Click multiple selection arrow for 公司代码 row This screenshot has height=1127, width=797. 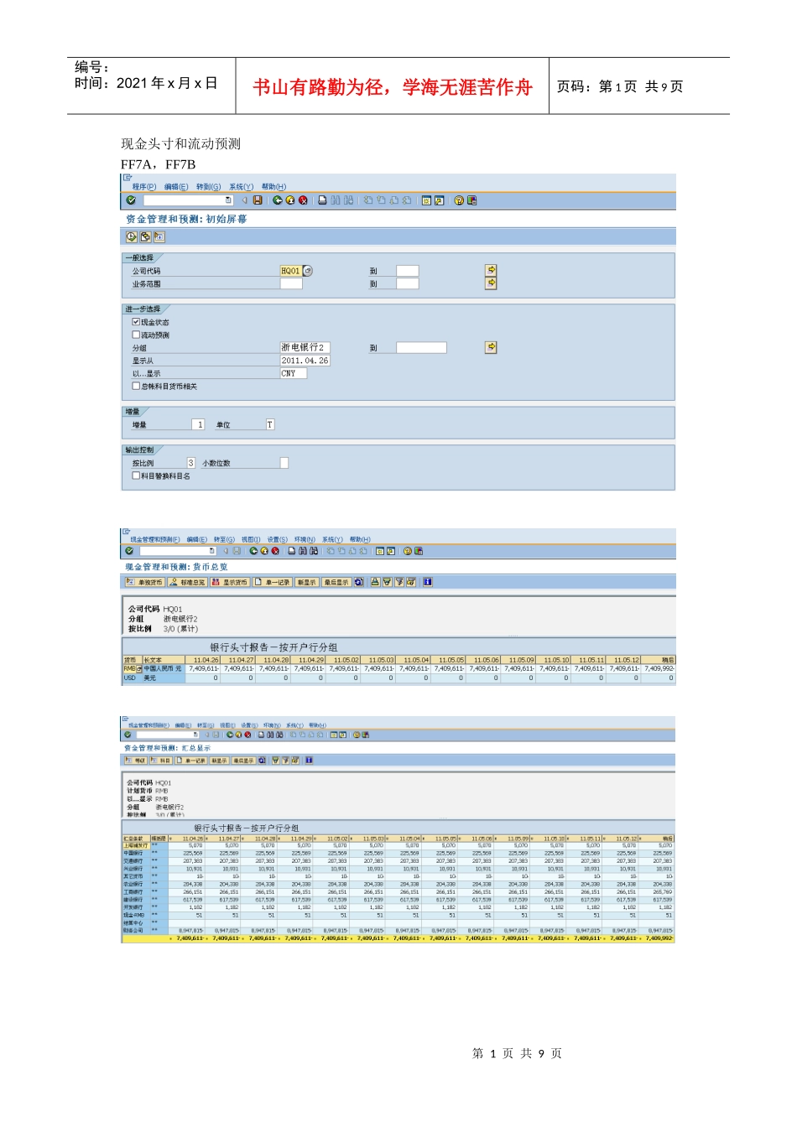click(x=491, y=270)
